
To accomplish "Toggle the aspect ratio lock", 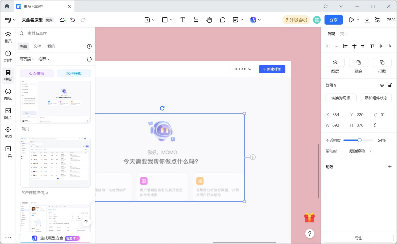I will pyautogui.click(x=375, y=125).
